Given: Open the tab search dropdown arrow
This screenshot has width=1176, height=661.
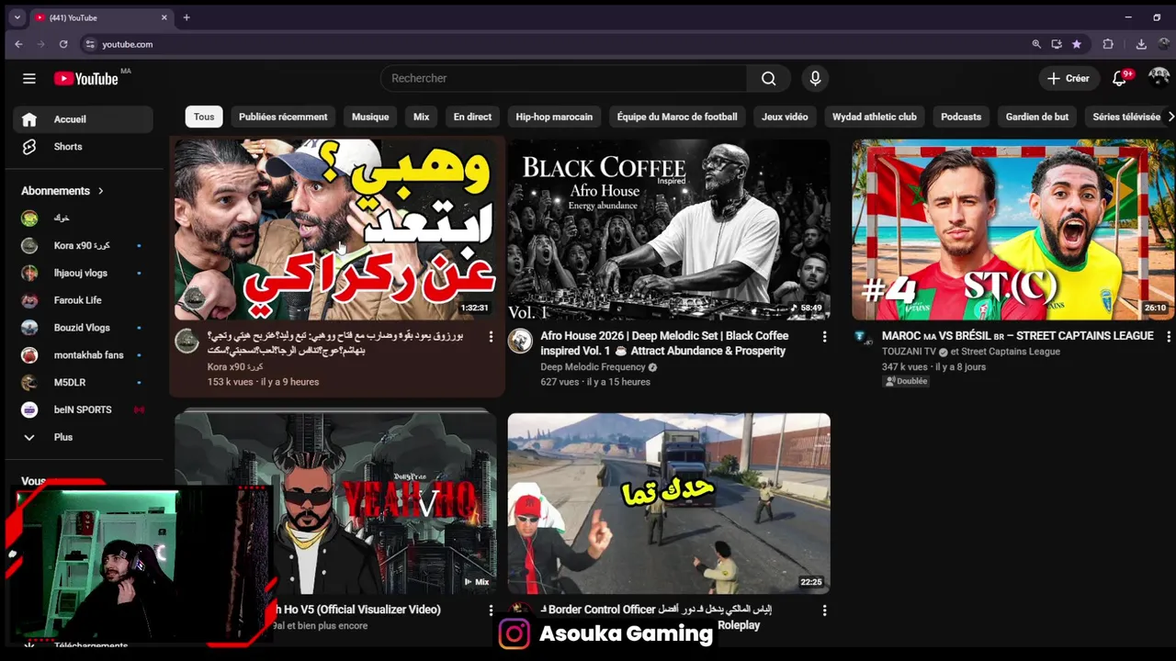Looking at the screenshot, I should click(x=17, y=17).
